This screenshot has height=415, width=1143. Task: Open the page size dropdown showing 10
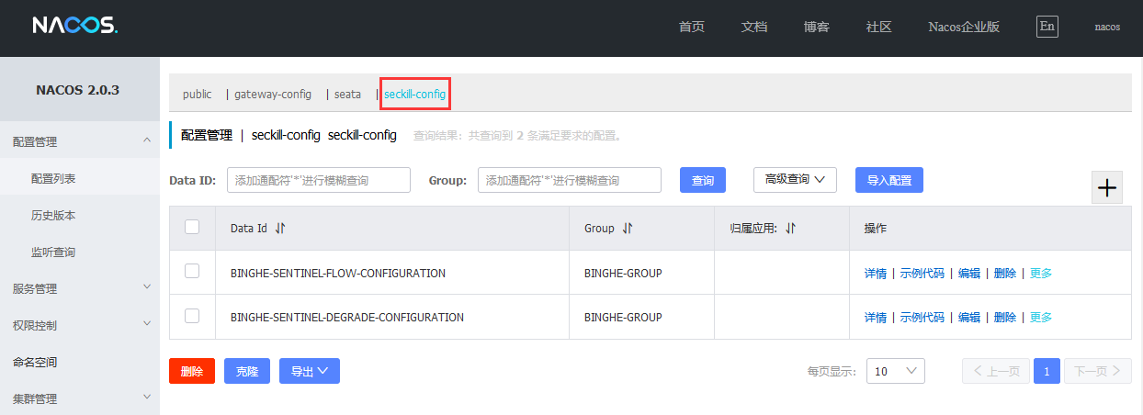(x=895, y=371)
